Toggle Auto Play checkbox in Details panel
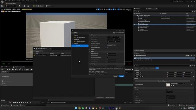 pos(167,90)
